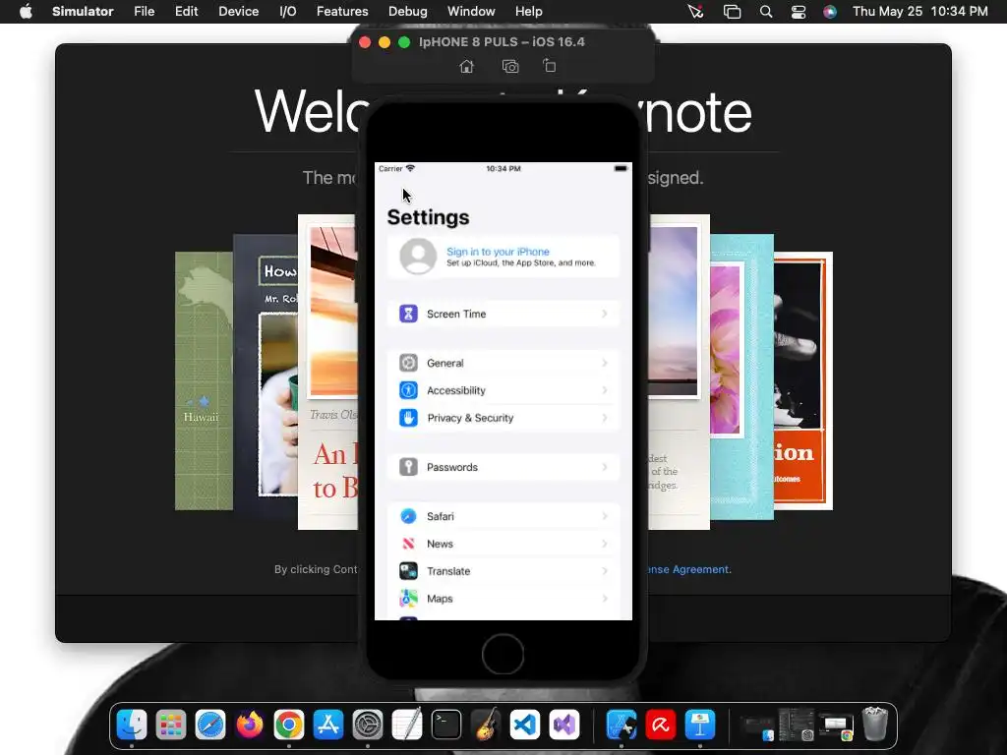Tap the Accessibility icon in Settings
Screen dimensions: 1007x755
(x=408, y=390)
